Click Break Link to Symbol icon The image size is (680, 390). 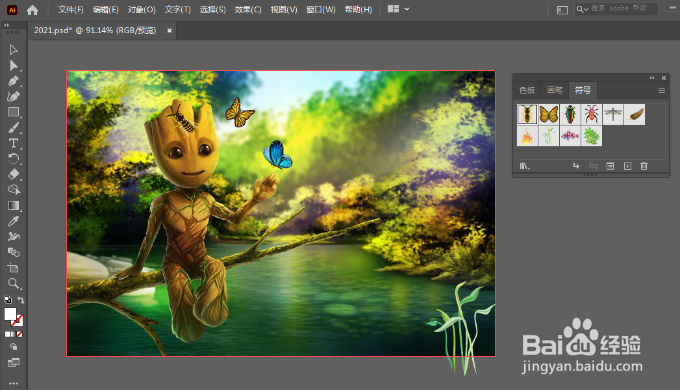point(593,166)
